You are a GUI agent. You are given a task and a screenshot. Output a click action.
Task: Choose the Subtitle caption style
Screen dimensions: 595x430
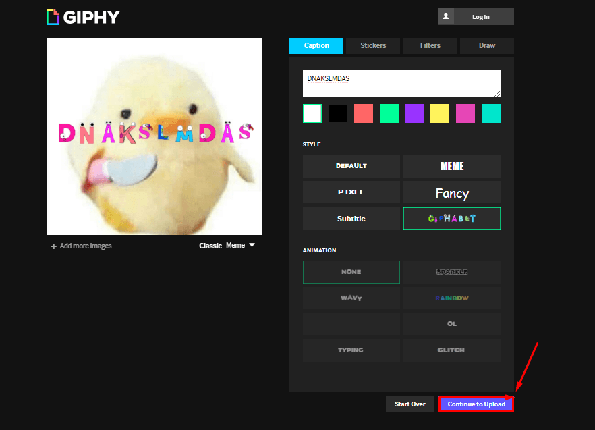point(351,219)
